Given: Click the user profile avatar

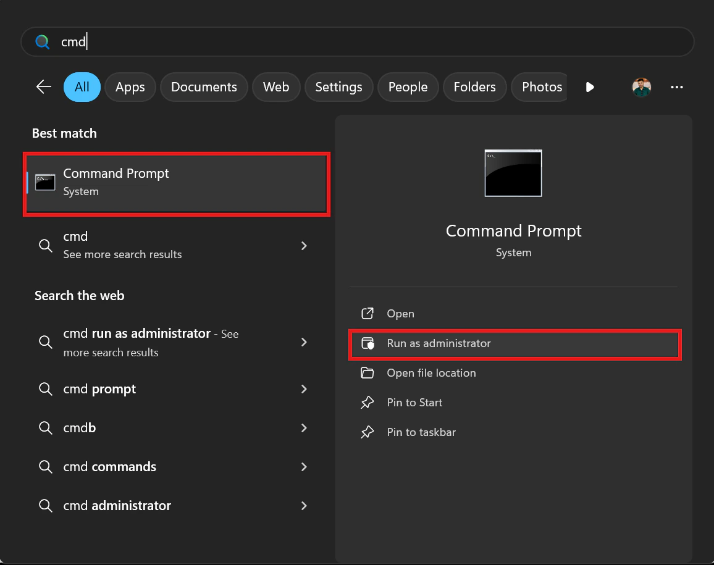Looking at the screenshot, I should pos(642,87).
